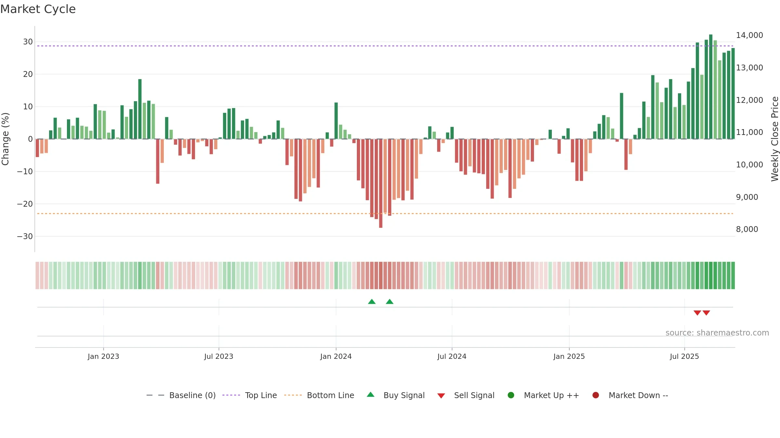The image size is (780, 438).
Task: Toggle the Market Down -- legend label
Action: tap(638, 395)
